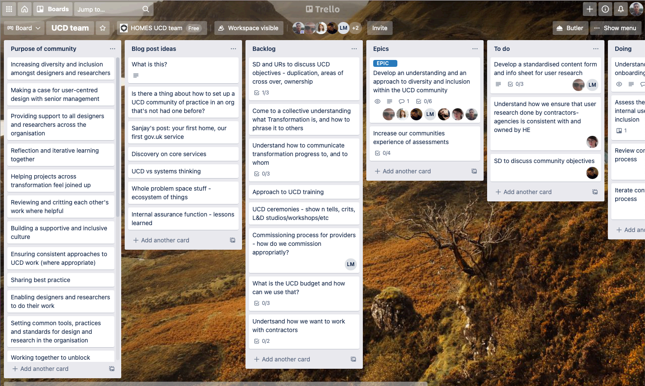645x386 pixels.
Task: Open Reflection and iterative learning together card
Action: coord(61,155)
